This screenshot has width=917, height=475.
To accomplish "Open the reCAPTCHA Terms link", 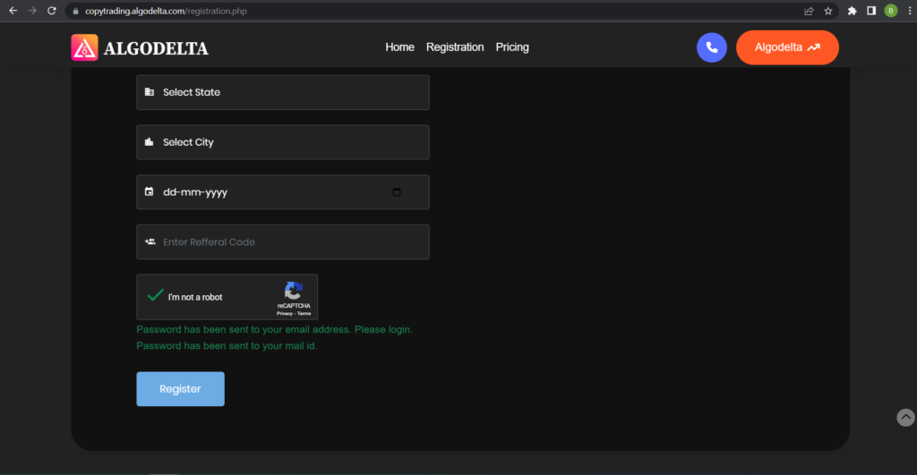I will (304, 314).
